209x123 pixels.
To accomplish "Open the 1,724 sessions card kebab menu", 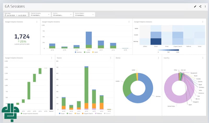I will (x=37, y=22).
